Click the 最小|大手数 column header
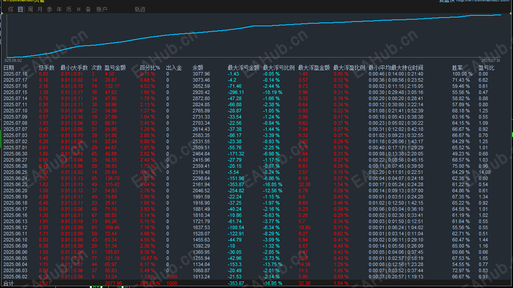 pyautogui.click(x=74, y=68)
